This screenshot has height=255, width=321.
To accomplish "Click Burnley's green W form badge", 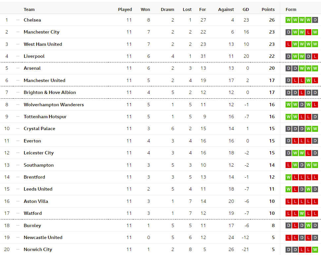I will [308, 225].
